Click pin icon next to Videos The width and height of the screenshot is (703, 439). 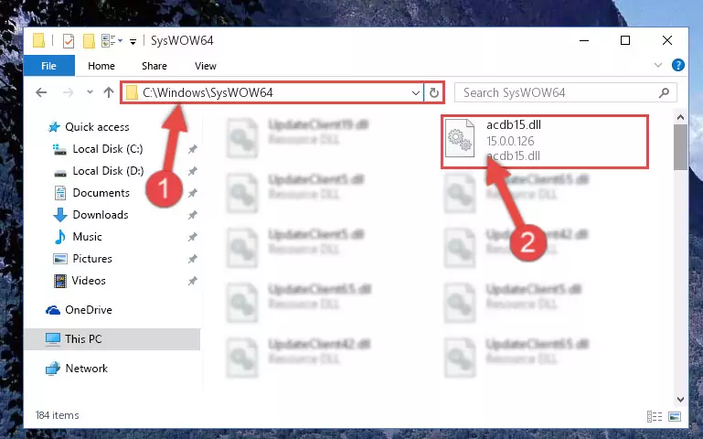coord(192,281)
